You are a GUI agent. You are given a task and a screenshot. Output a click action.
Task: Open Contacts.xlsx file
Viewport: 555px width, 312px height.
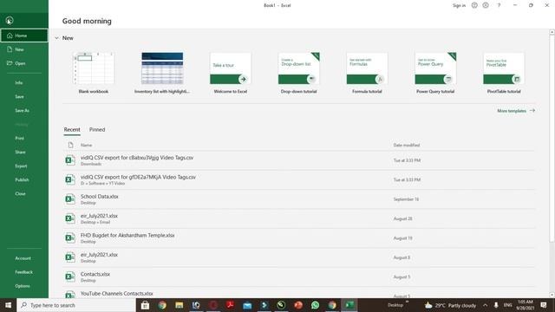pyautogui.click(x=299, y=277)
